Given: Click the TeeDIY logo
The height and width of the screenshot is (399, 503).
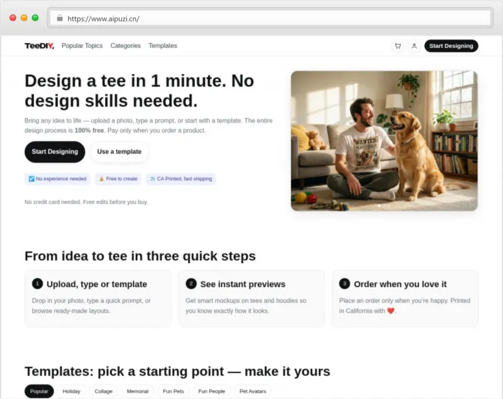Looking at the screenshot, I should (39, 46).
